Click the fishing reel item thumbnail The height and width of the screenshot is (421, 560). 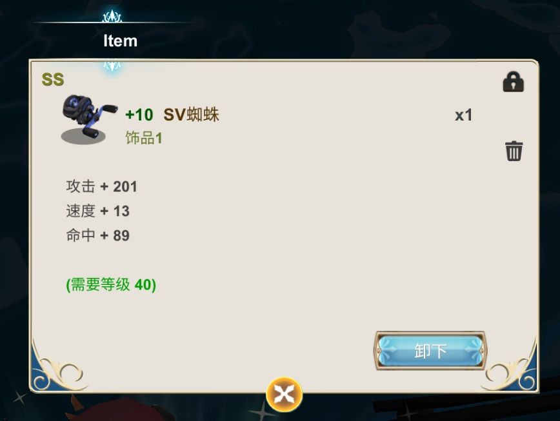pos(88,119)
